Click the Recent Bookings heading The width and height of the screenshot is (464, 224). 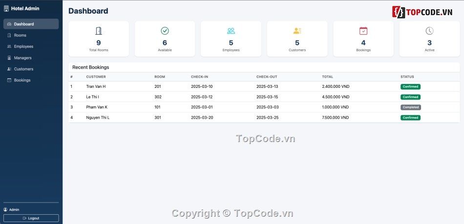(x=91, y=67)
